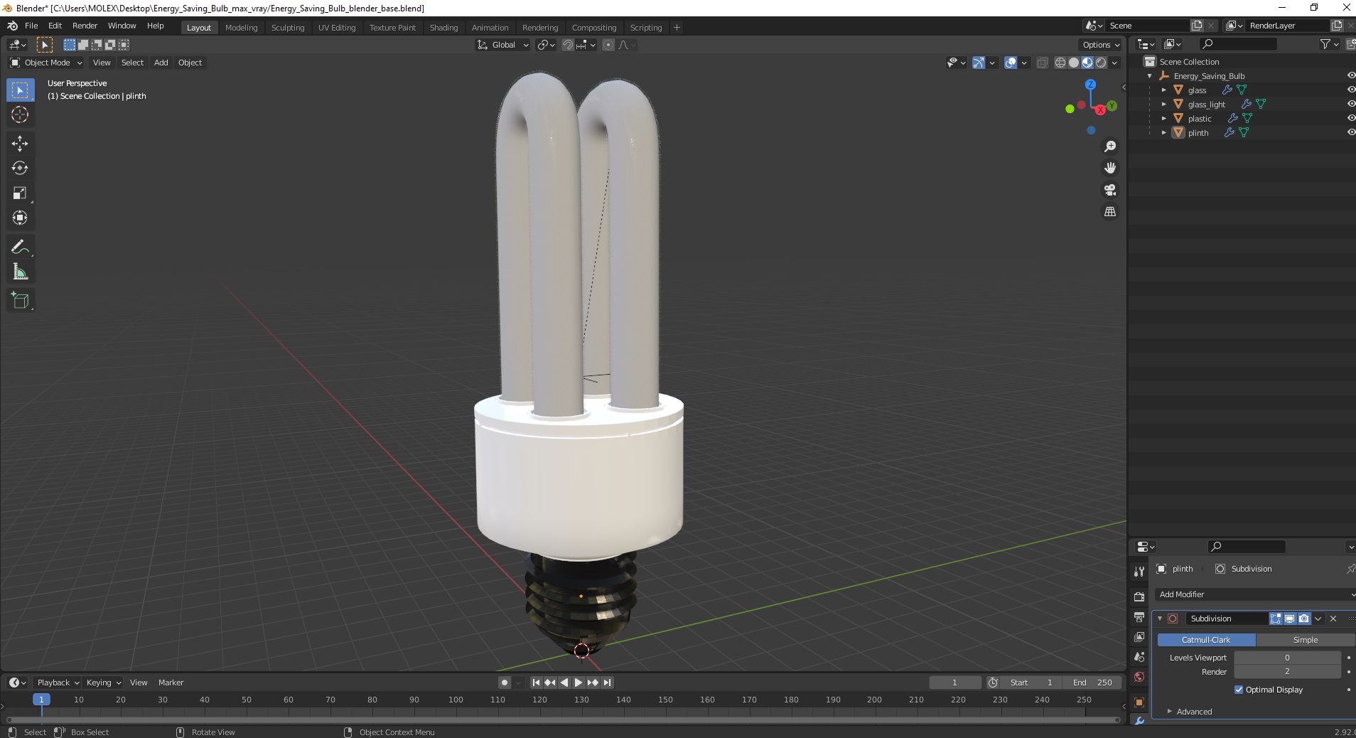
Task: Open the Object properties tab
Action: pyautogui.click(x=1139, y=702)
